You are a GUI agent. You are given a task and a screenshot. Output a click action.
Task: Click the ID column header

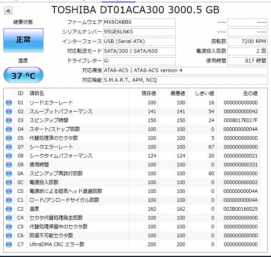click(21, 93)
